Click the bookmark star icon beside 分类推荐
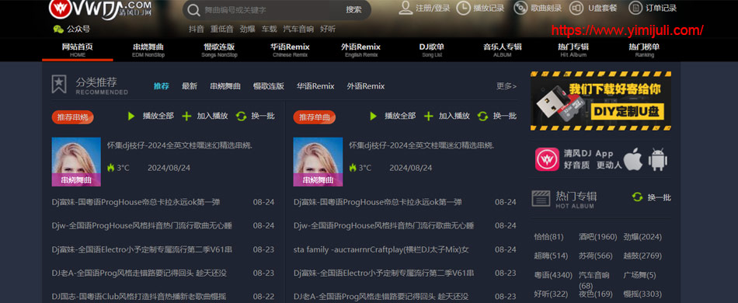The height and width of the screenshot is (303, 738). [x=59, y=84]
